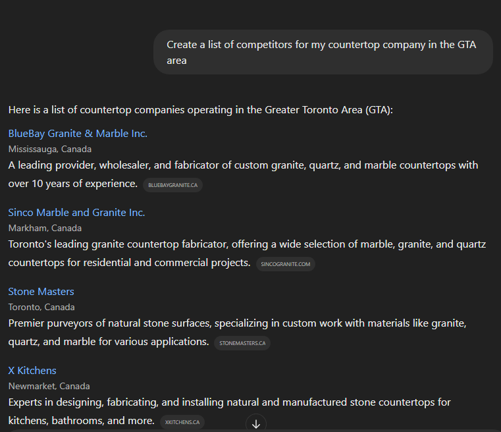The image size is (501, 432).
Task: Click the intro sentence about Greater Toronto Area
Action: (200, 109)
